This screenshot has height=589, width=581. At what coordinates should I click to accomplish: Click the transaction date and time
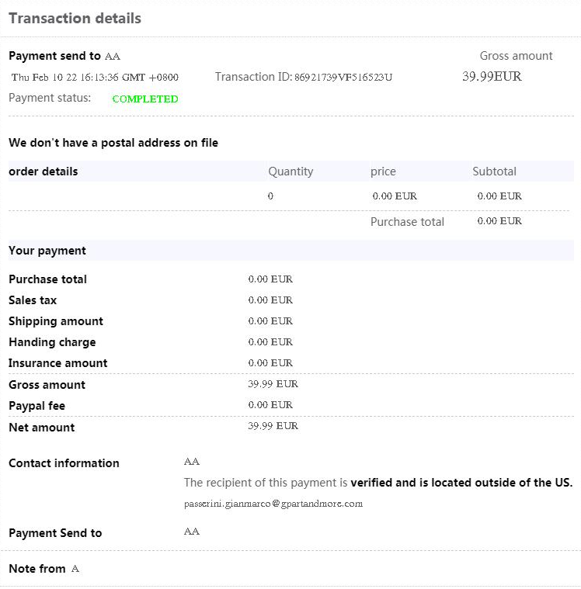[x=95, y=77]
